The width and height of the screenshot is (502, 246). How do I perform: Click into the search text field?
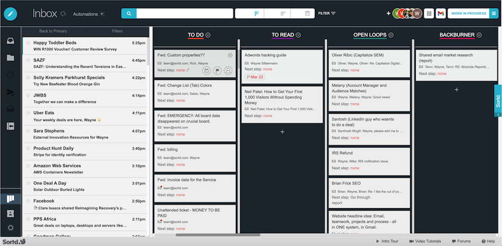(185, 13)
